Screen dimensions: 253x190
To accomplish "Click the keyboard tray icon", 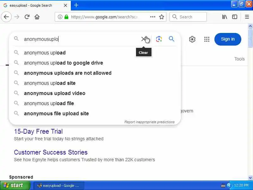I will coord(223,186).
